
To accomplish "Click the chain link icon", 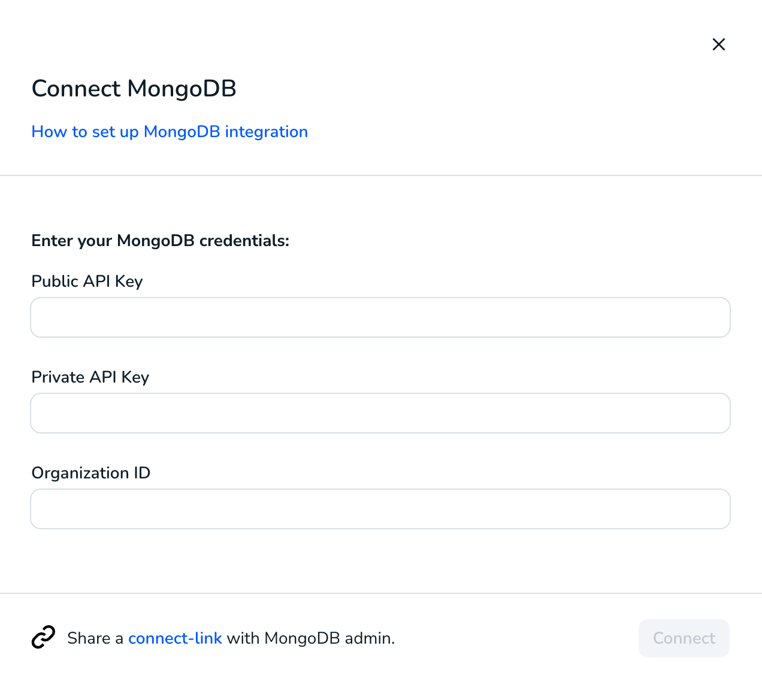I will [43, 638].
